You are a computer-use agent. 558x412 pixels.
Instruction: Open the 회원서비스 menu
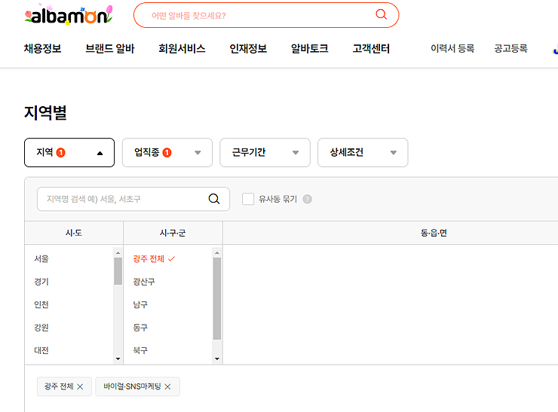click(182, 48)
